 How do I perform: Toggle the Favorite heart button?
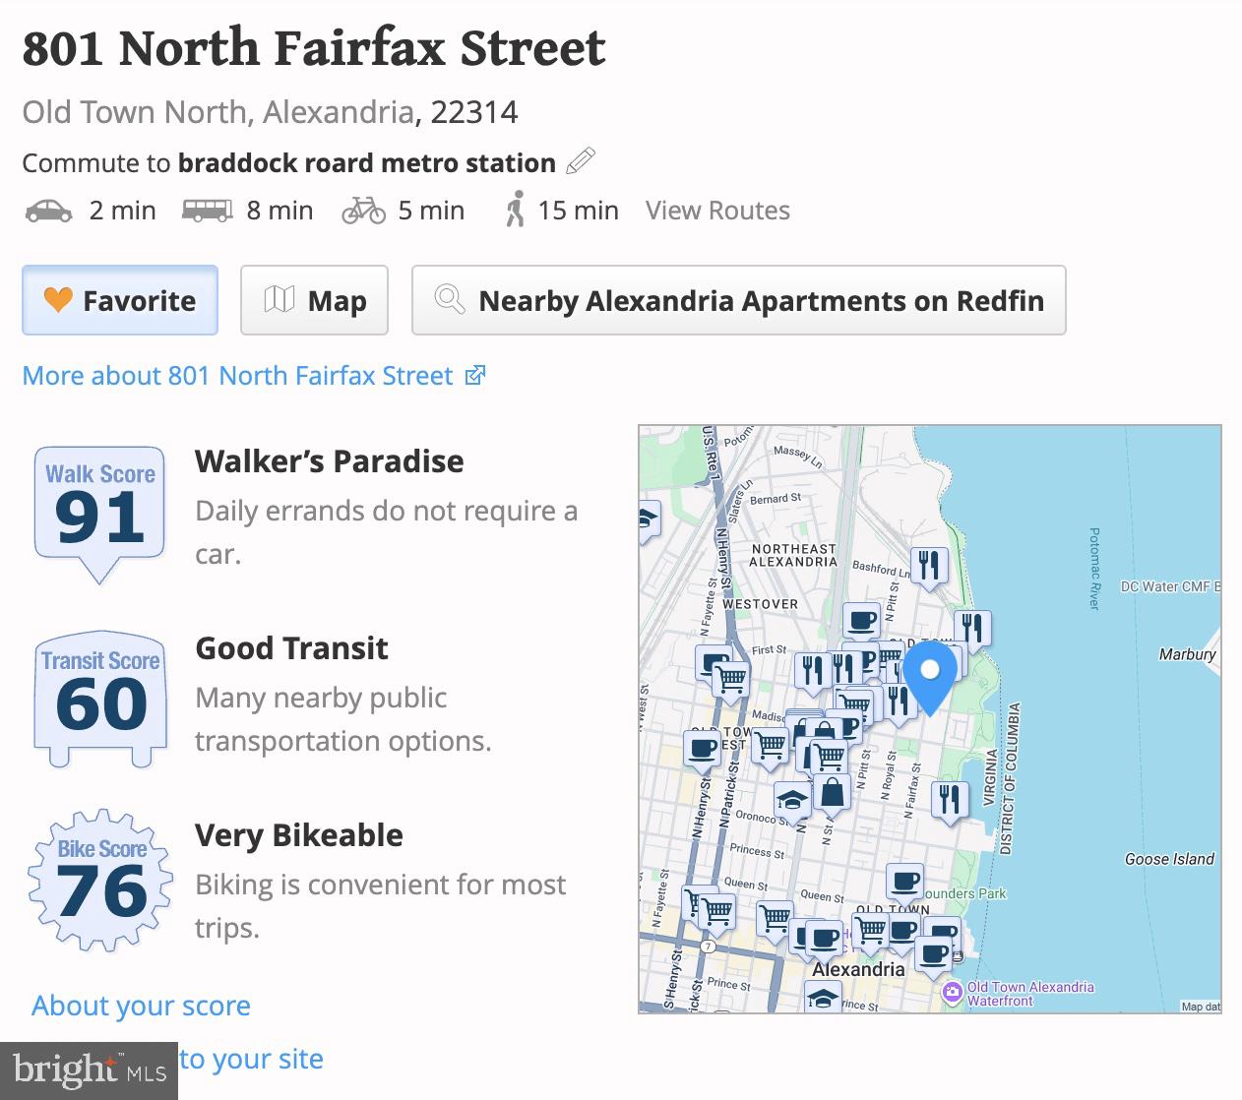coord(120,300)
